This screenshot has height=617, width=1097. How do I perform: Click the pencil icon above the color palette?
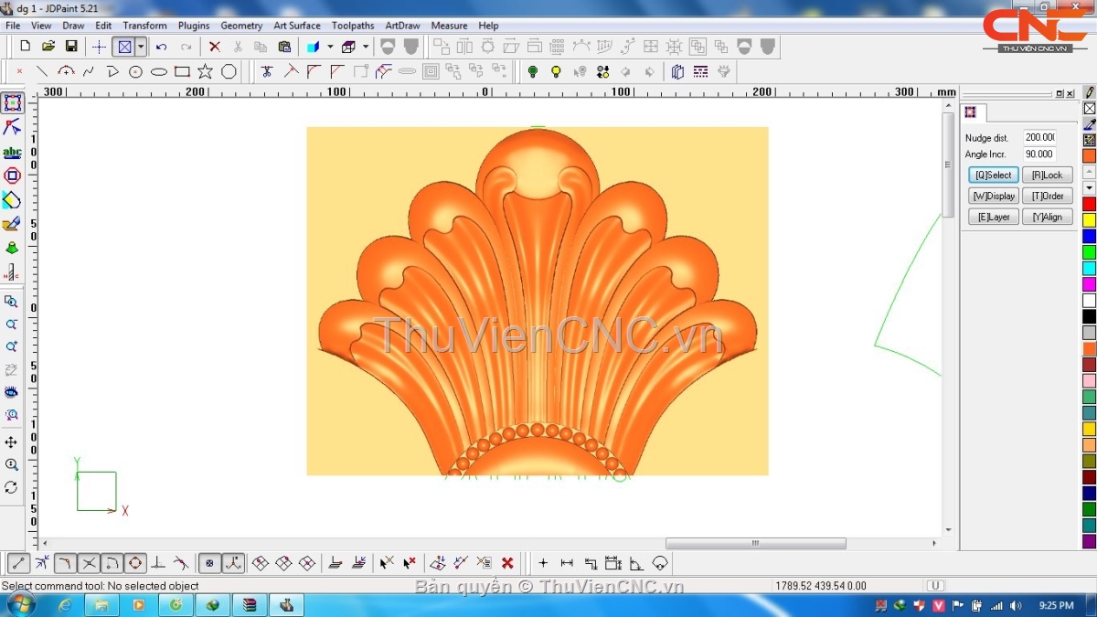click(1090, 92)
